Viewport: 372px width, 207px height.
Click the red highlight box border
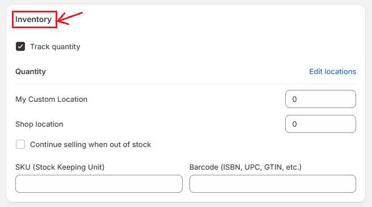pyautogui.click(x=35, y=11)
